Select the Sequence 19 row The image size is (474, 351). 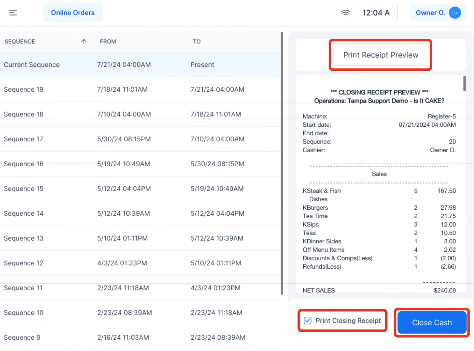pos(140,90)
